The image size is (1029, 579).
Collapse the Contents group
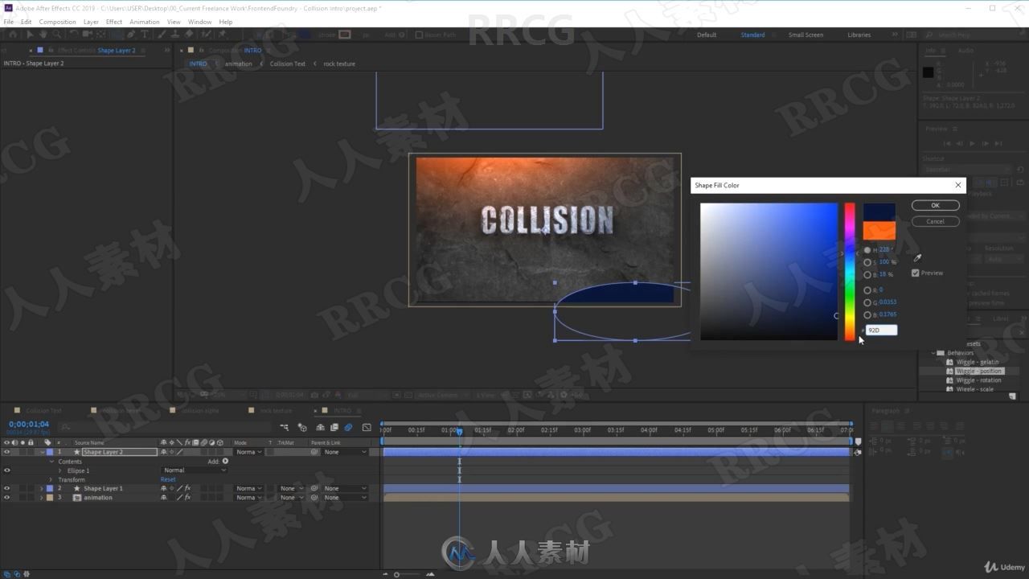click(51, 462)
